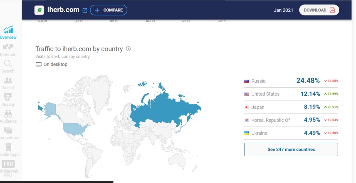The image size is (356, 183).
Task: Click the Japan flag icon
Action: click(x=246, y=107)
